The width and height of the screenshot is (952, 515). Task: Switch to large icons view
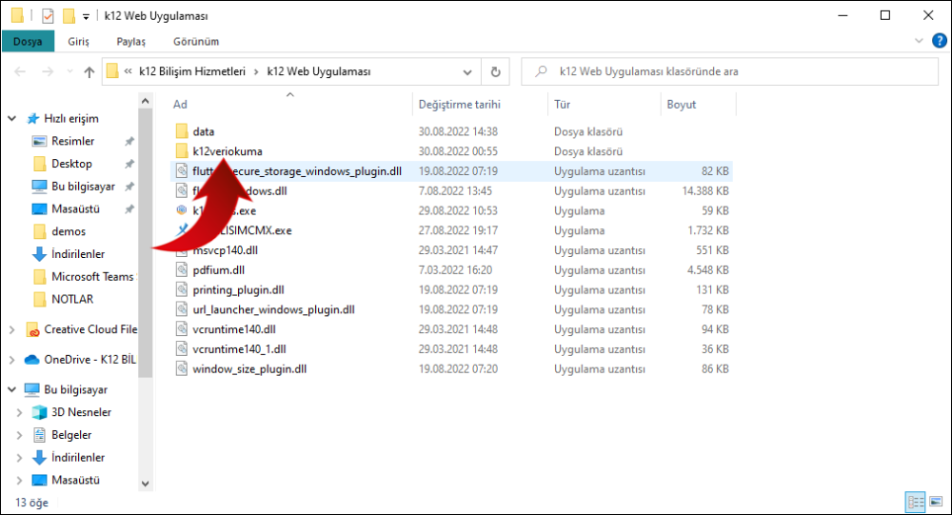[x=936, y=502]
